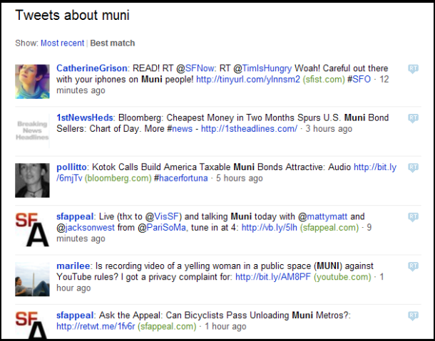The width and height of the screenshot is (435, 341).
Task: Click pollitto's black and white avatar
Action: [32, 180]
